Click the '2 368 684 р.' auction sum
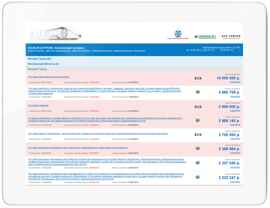Image resolution: width=270 pixels, height=208 pixels. 229,149
